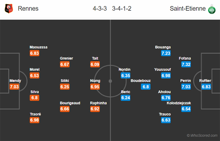Click Bouanga's 7.23 rating badge
This screenshot has height=141, width=220.
pos(166,53)
